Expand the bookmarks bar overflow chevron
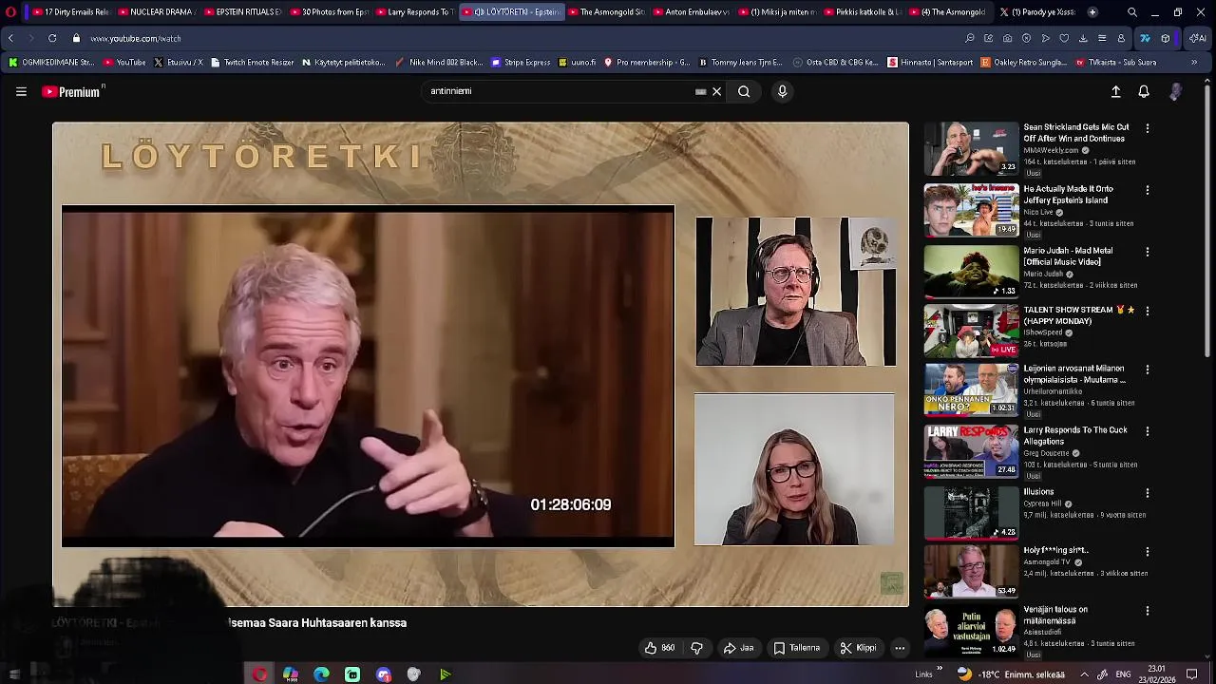Viewport: 1216px width, 684px height. 1194,63
